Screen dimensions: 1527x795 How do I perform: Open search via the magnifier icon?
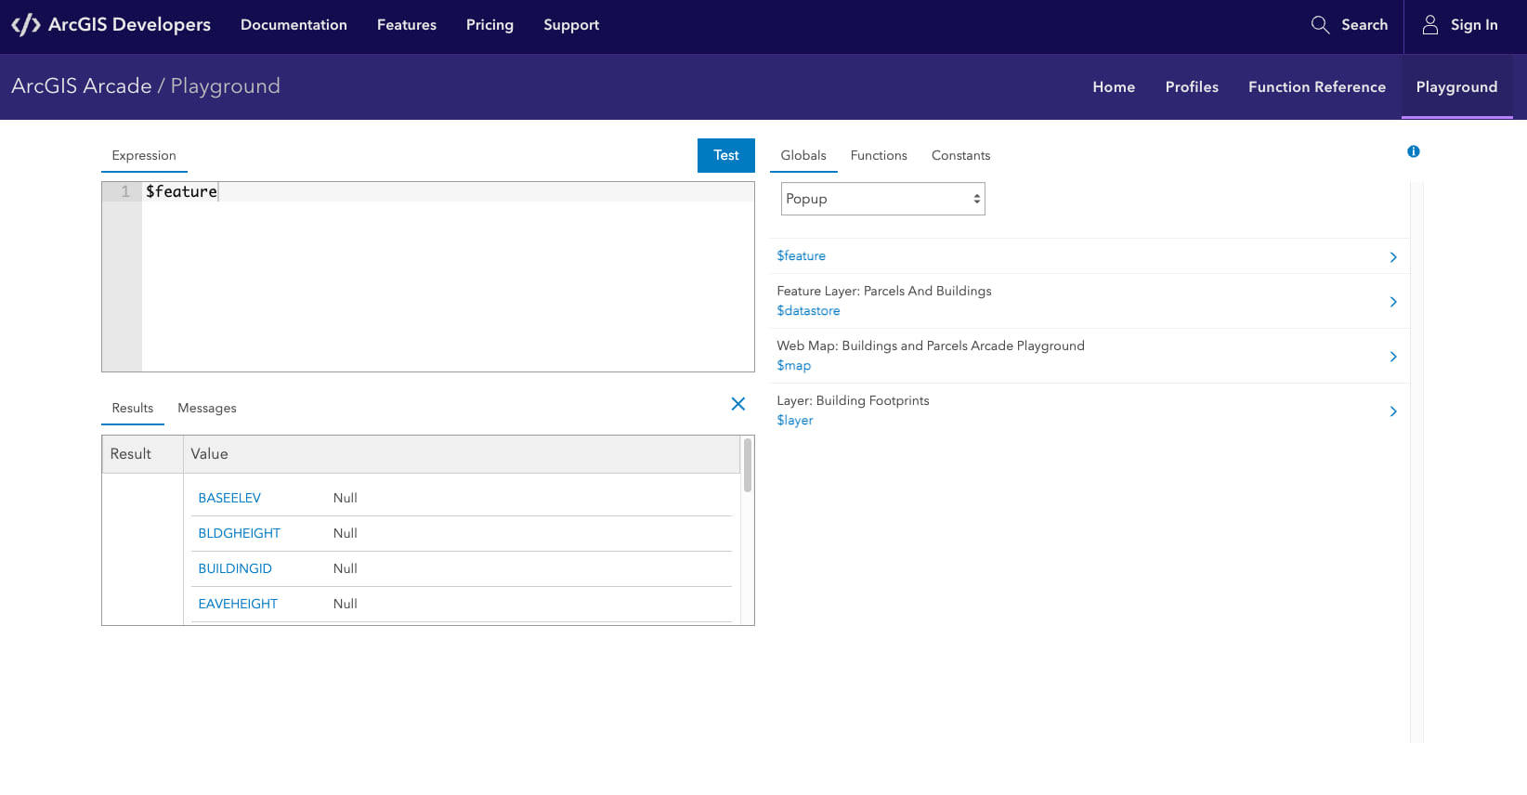tap(1320, 25)
